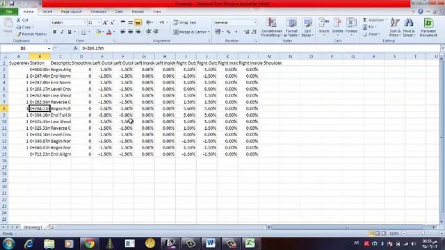Switch to the View tab

[157, 12]
